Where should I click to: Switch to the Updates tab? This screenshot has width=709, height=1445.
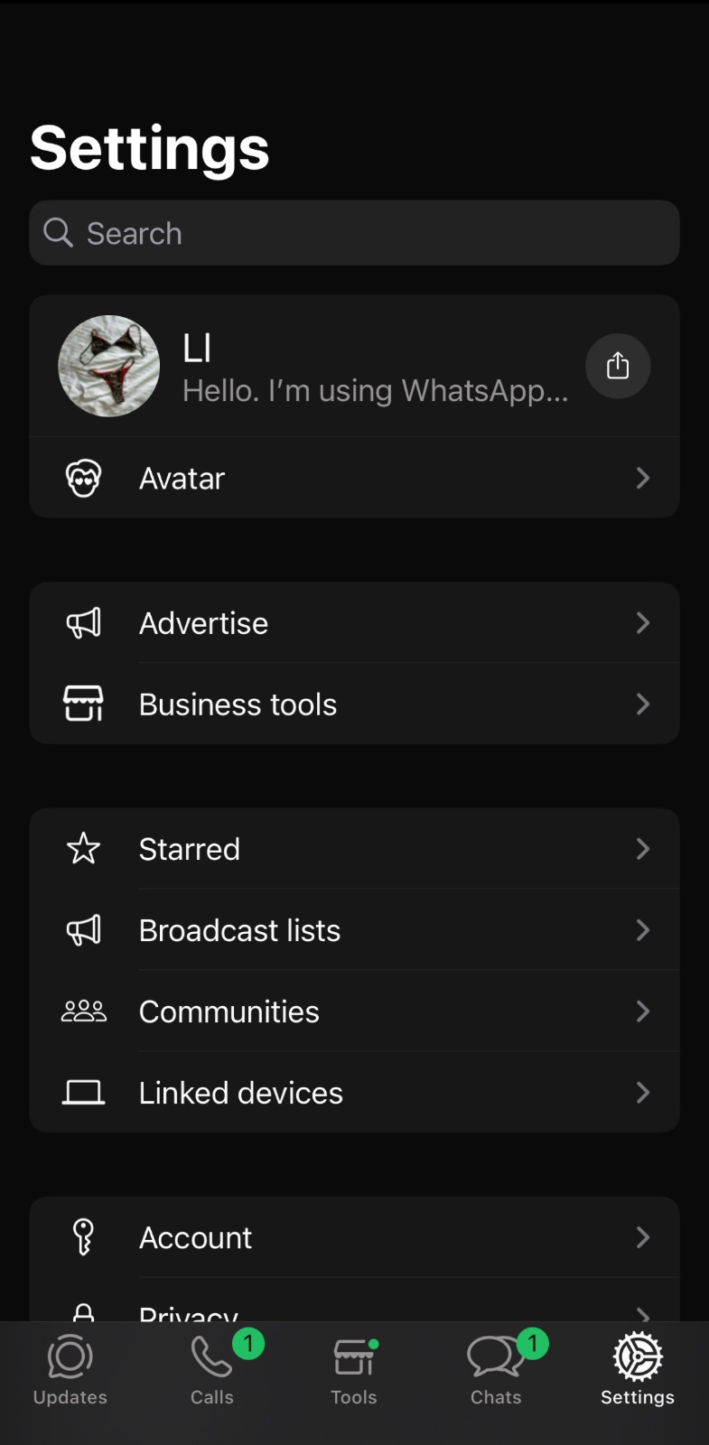tap(70, 1370)
